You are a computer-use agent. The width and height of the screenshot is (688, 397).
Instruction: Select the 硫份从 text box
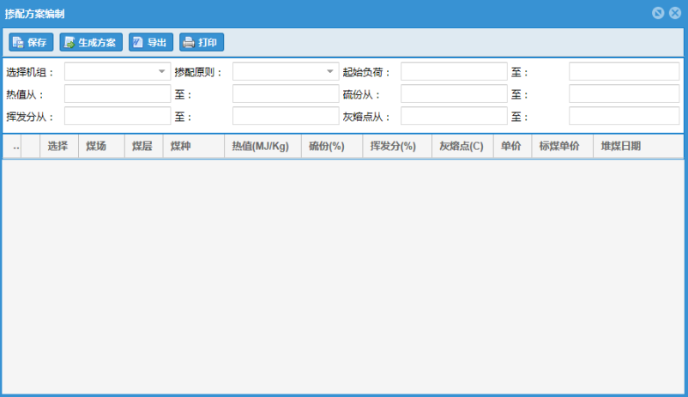(x=454, y=93)
